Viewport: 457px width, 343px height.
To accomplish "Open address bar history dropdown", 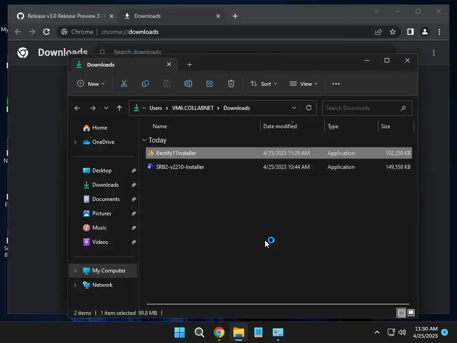I will (294, 108).
